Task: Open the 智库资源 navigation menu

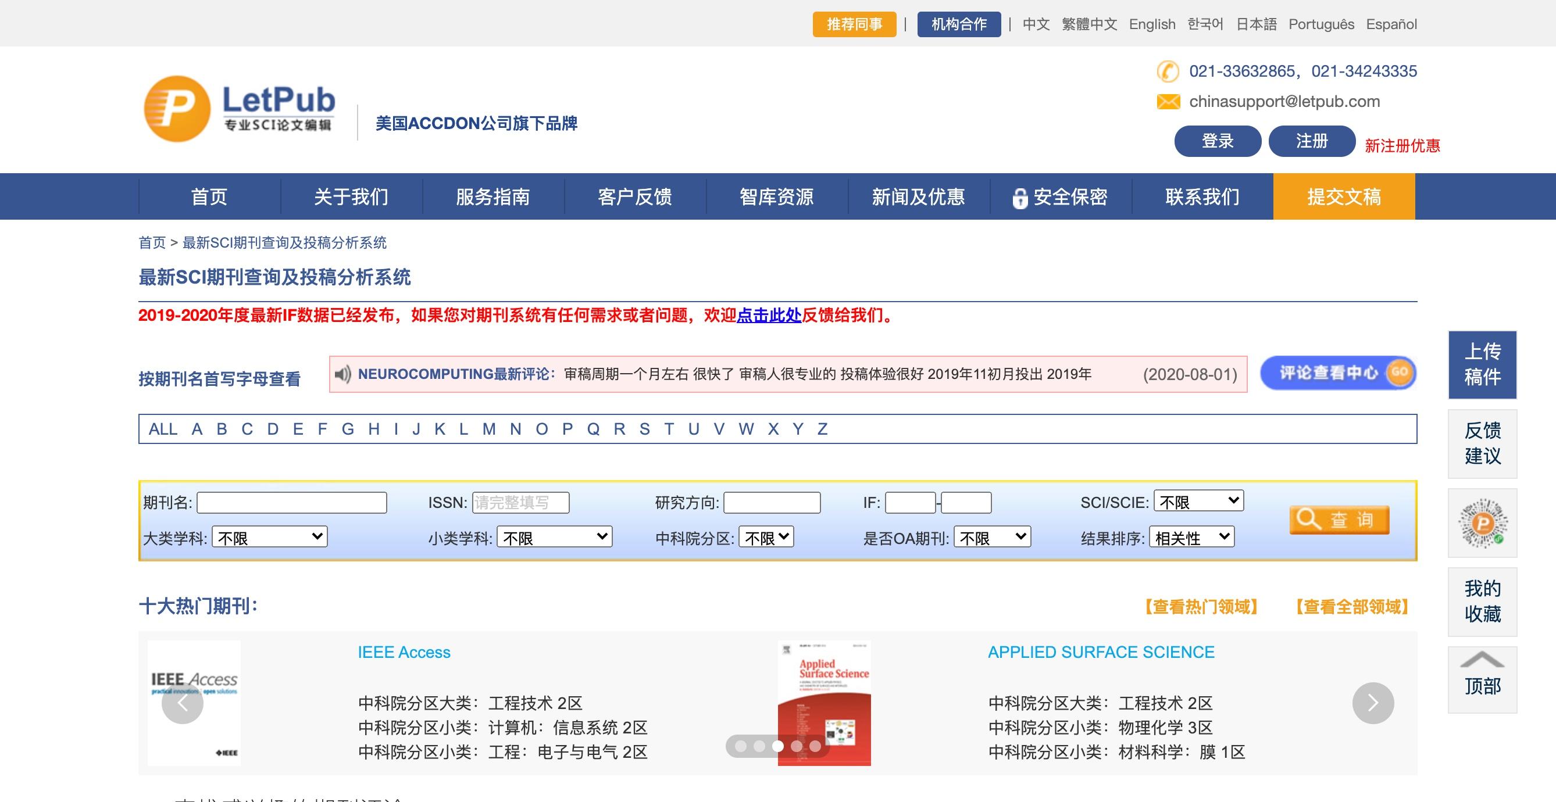Action: click(x=776, y=197)
